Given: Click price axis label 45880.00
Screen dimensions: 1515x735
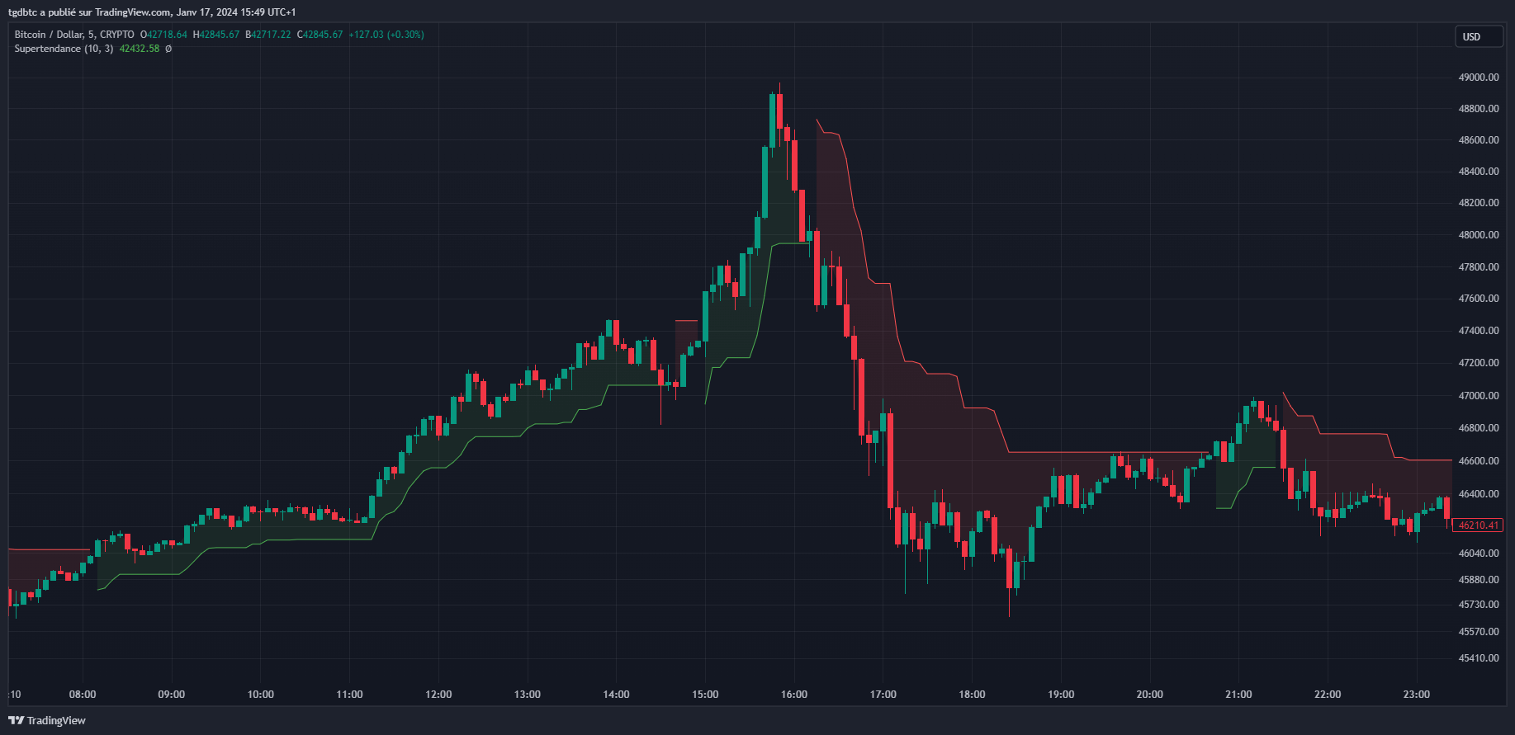Looking at the screenshot, I should point(1479,580).
